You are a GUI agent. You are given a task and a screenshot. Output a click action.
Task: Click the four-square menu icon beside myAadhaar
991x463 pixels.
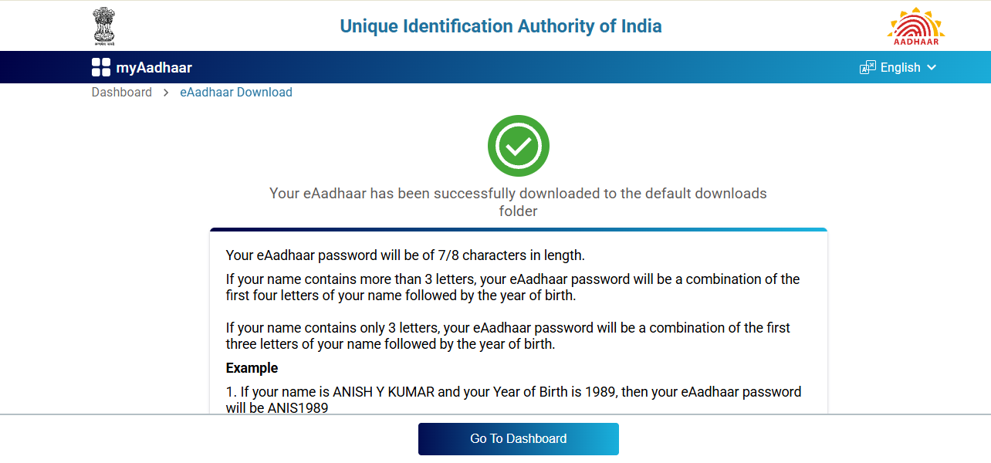100,67
